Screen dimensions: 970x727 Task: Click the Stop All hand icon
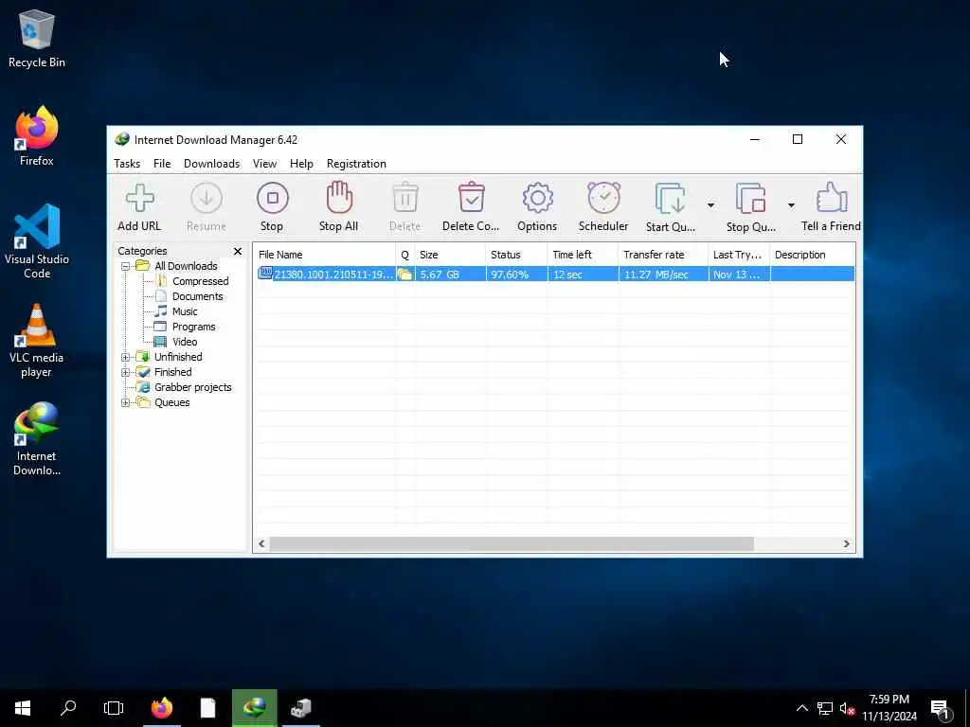coord(339,197)
